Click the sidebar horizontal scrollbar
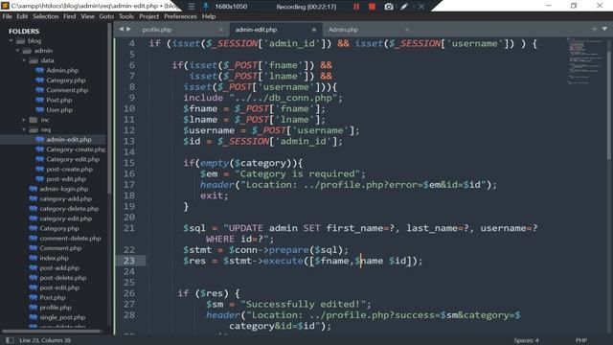The width and height of the screenshot is (613, 345). click(x=51, y=332)
